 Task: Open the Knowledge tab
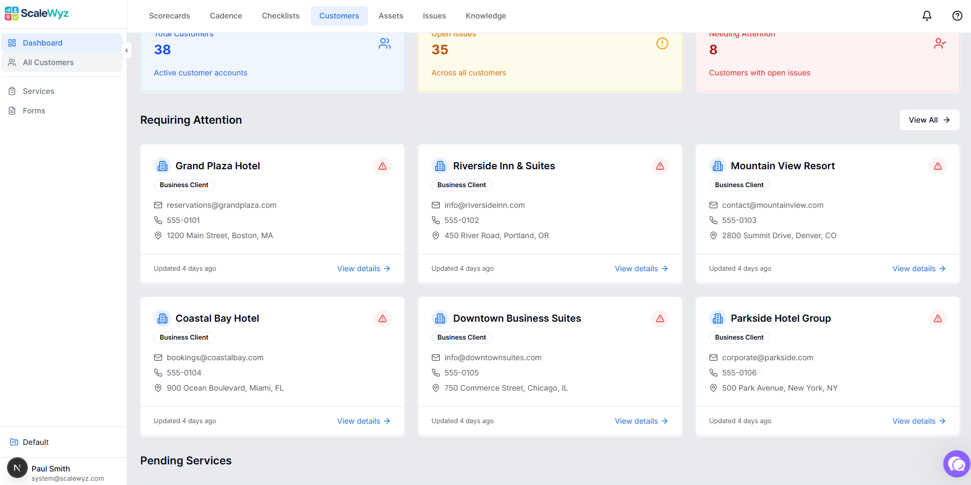tap(486, 16)
